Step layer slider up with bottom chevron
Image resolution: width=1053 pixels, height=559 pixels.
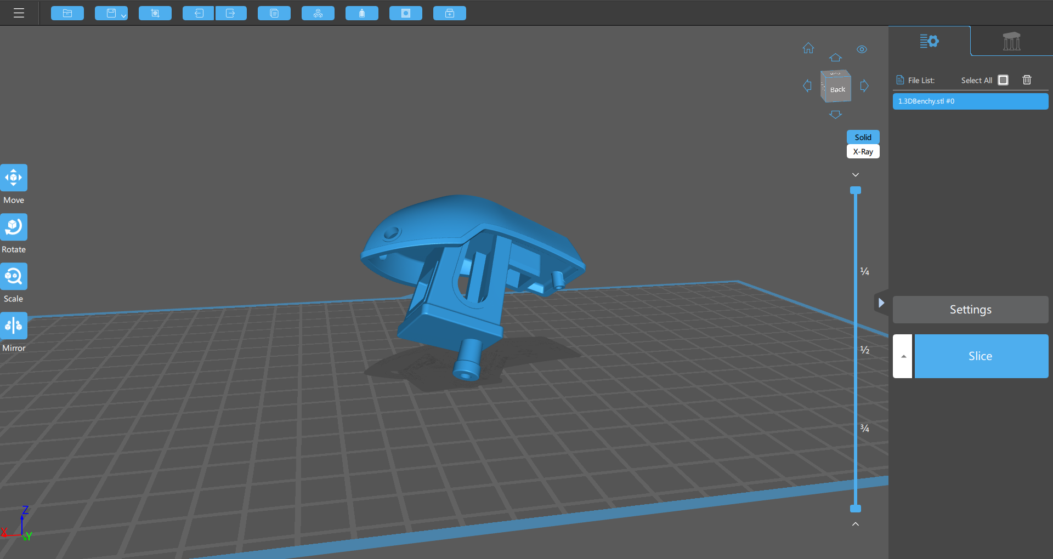click(856, 524)
